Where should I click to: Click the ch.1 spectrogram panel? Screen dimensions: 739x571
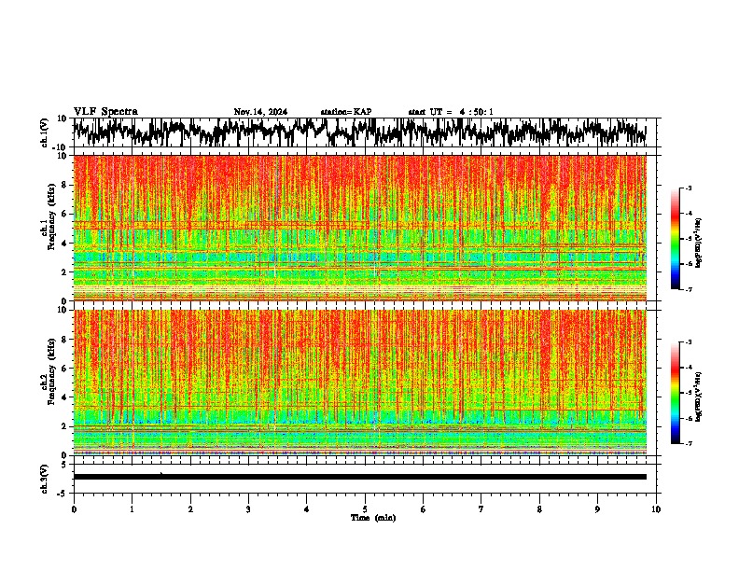click(x=360, y=228)
